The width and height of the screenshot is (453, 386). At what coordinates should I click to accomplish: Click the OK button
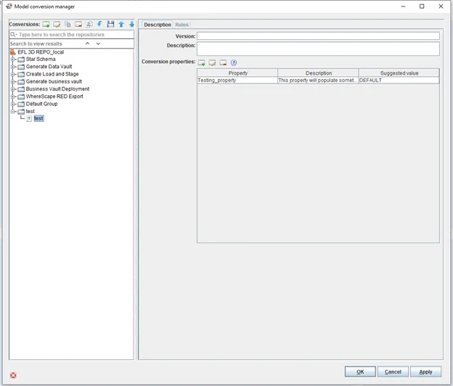tap(360, 372)
